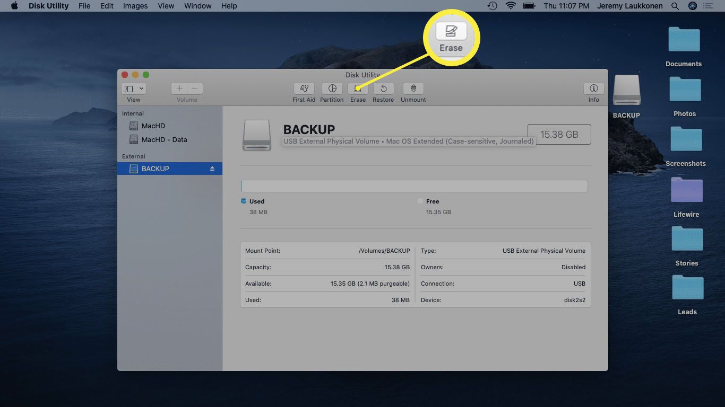The width and height of the screenshot is (725, 407).
Task: Click the large BACKUP drive icon
Action: 257,135
